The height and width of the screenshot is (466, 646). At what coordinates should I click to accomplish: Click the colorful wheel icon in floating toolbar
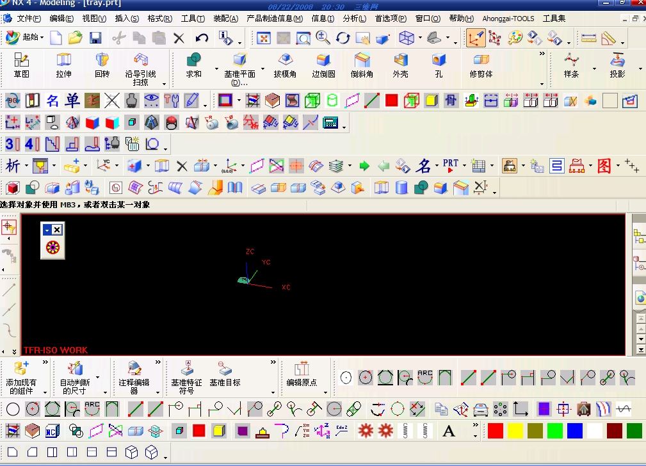pyautogui.click(x=52, y=248)
